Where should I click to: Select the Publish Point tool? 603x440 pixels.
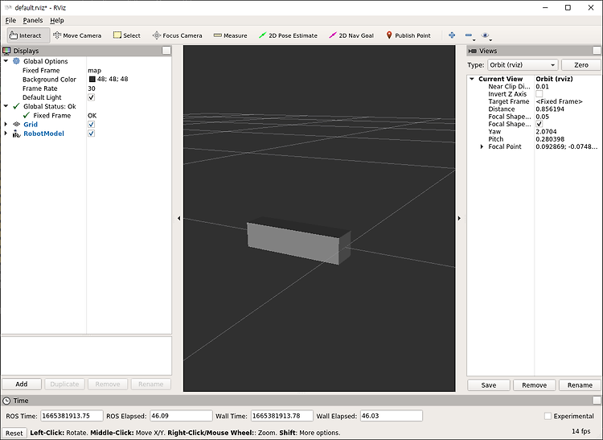(x=408, y=35)
